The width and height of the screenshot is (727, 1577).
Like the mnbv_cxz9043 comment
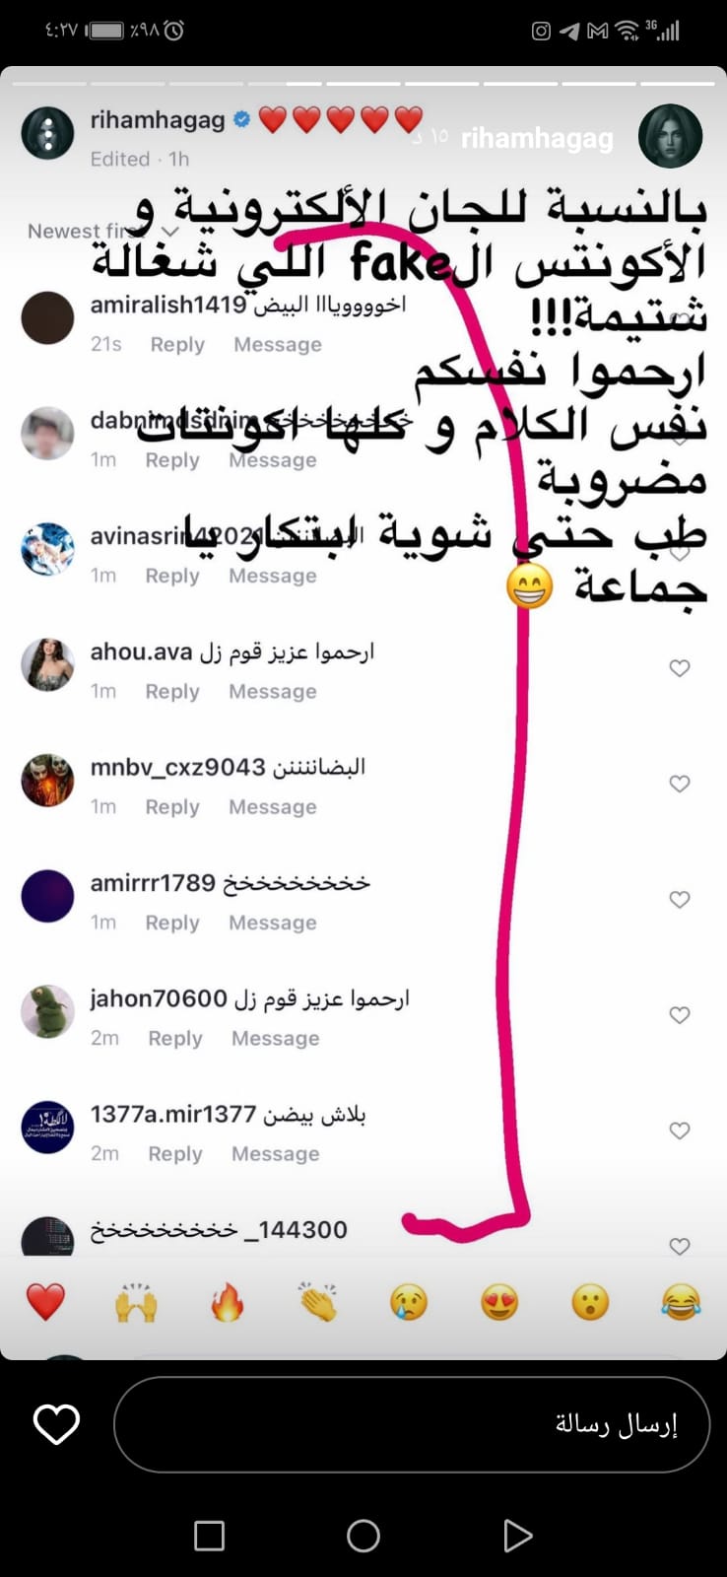pos(680,784)
